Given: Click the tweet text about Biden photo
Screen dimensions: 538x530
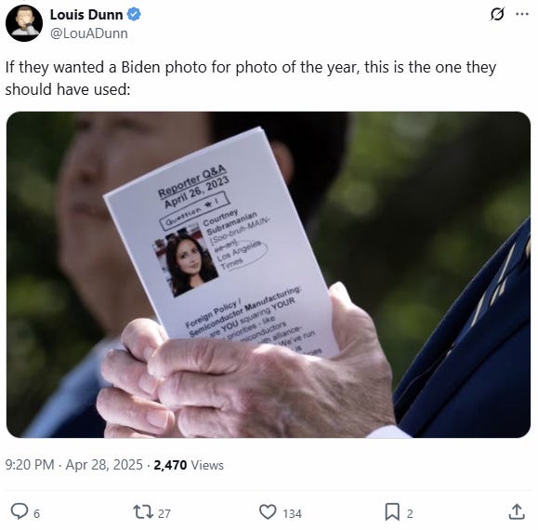Looking at the screenshot, I should [x=251, y=78].
